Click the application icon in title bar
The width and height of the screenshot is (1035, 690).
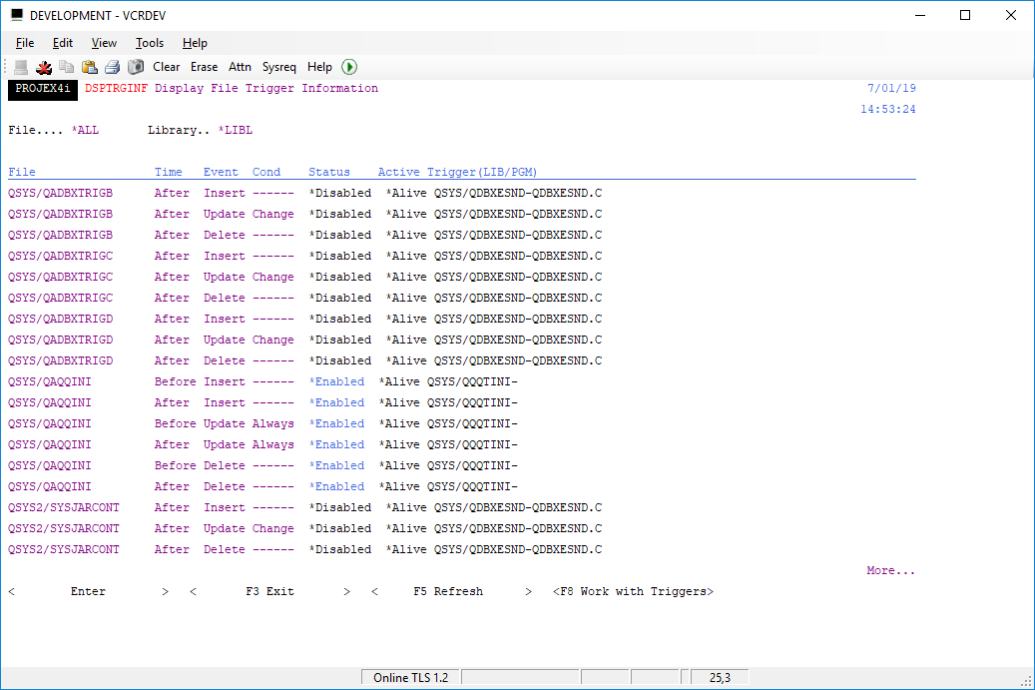pos(17,15)
